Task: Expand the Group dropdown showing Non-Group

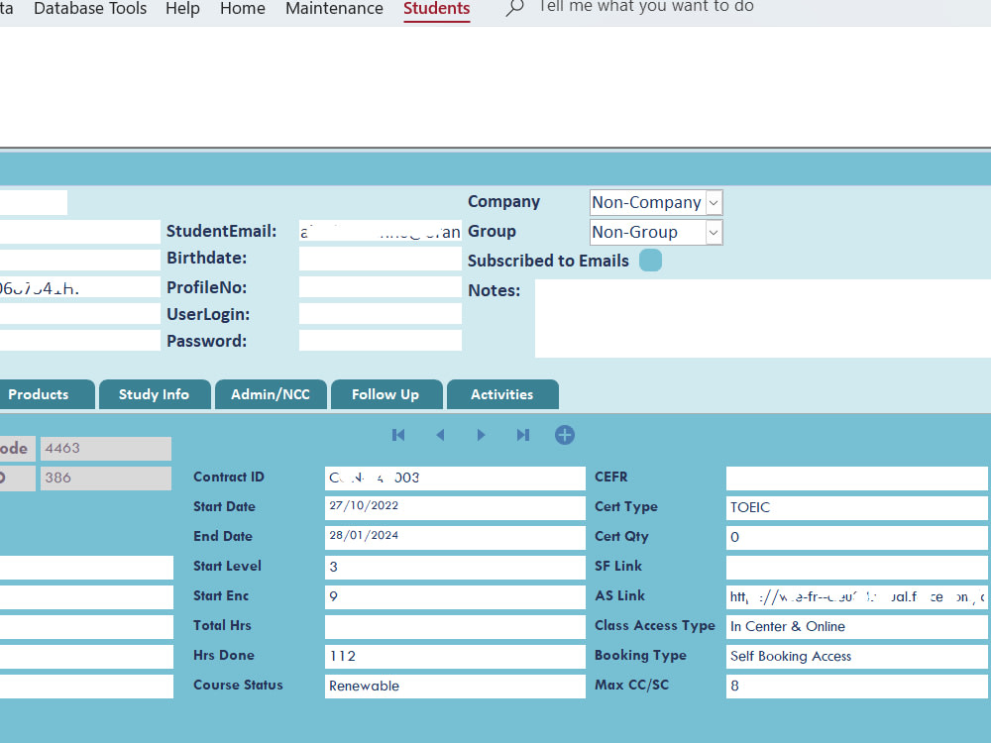Action: pyautogui.click(x=713, y=232)
